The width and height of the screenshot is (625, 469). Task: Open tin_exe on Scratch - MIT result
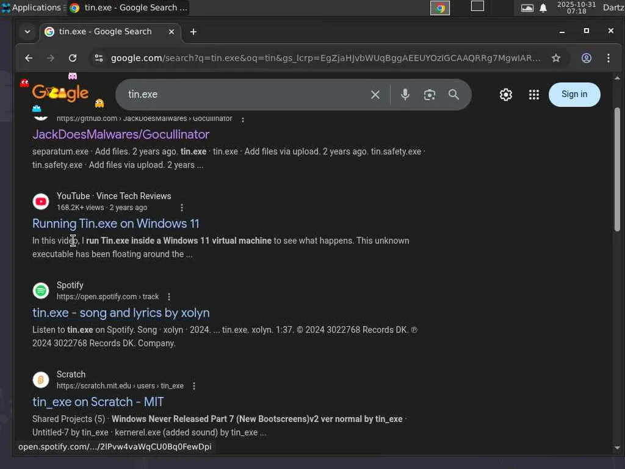98,402
